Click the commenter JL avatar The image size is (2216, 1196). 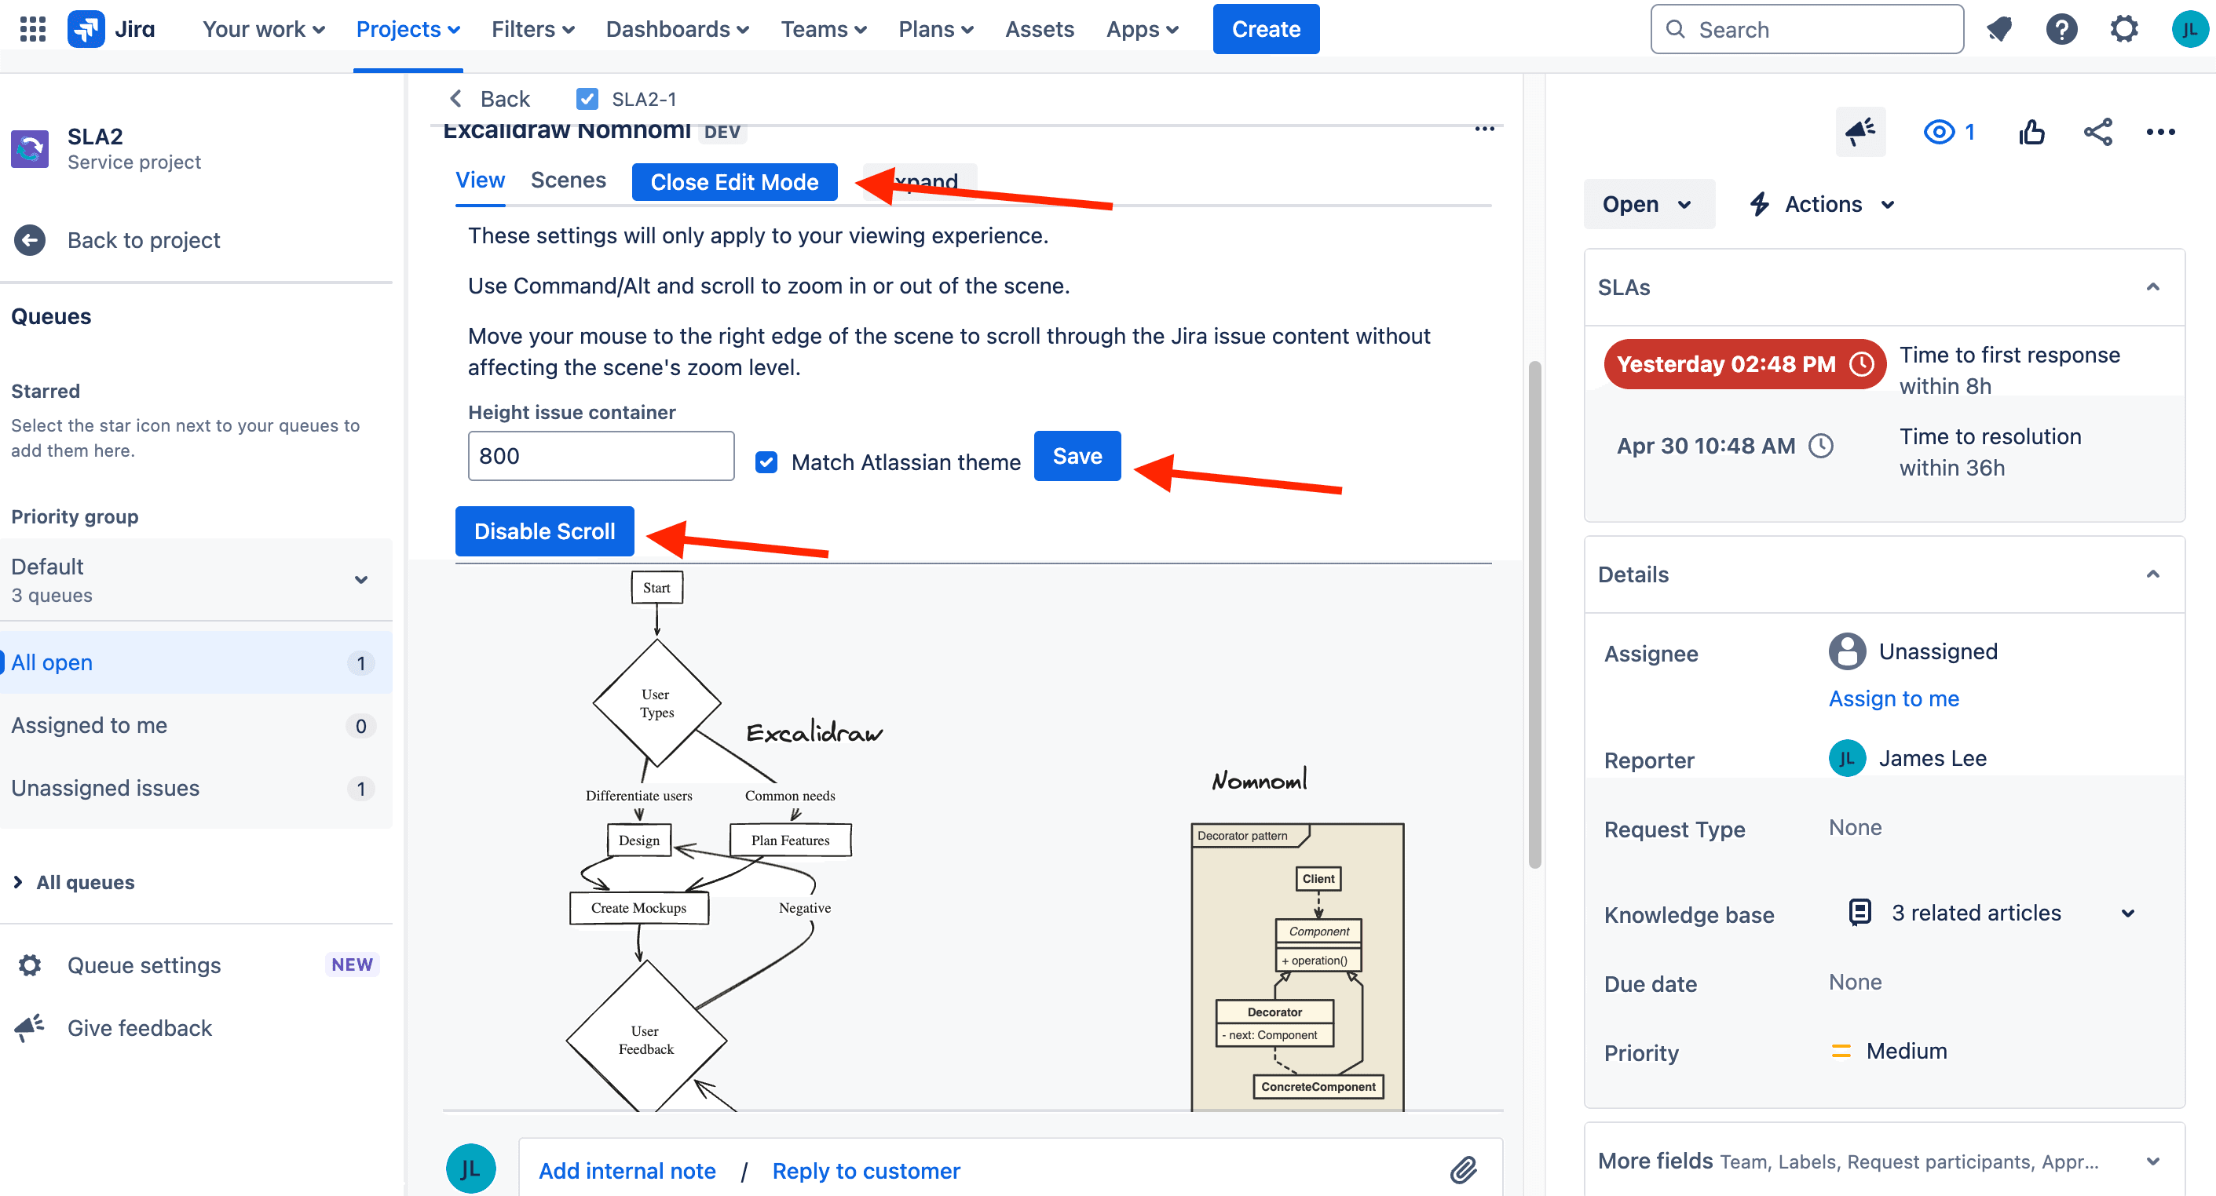tap(470, 1169)
